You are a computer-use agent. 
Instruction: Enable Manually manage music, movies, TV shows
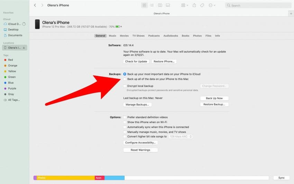125,132
